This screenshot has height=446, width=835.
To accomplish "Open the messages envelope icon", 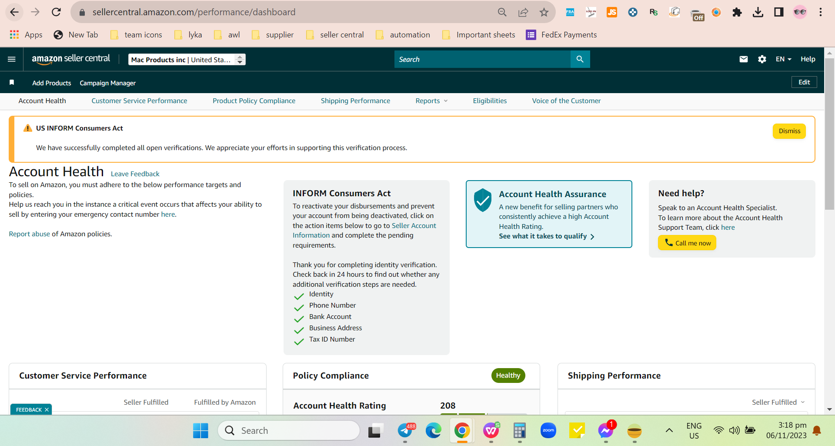I will click(x=744, y=59).
